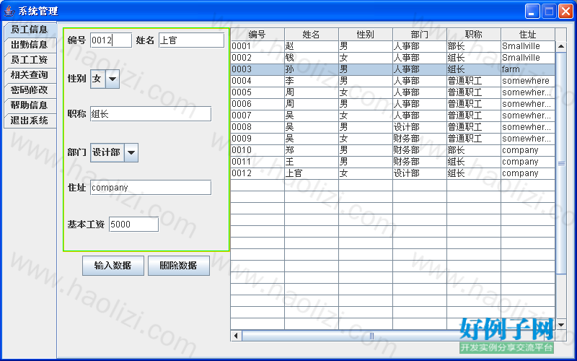Viewport: 577px width, 361px height.
Task: Click 财务部 cell in row 0009
Action: coord(420,139)
